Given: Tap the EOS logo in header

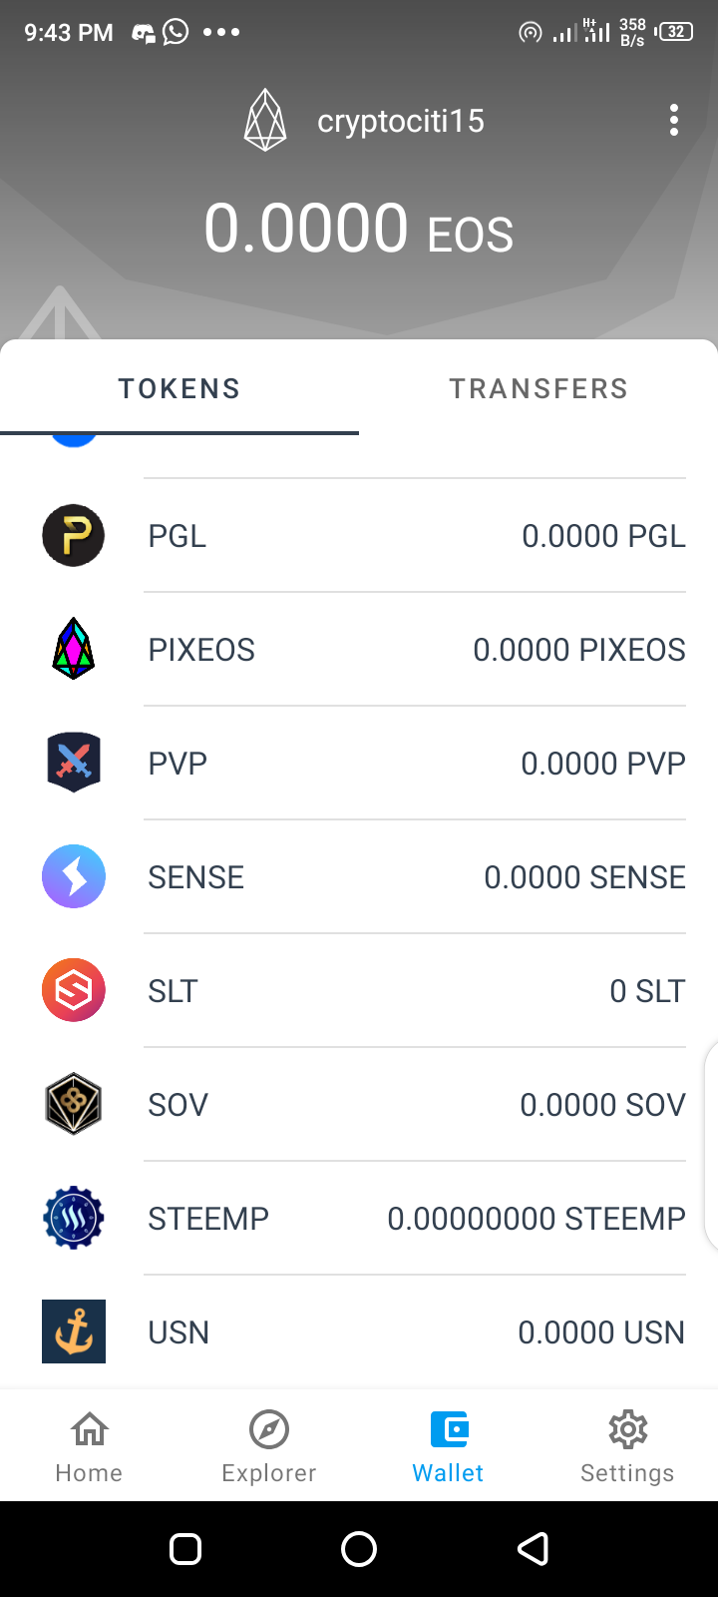Looking at the screenshot, I should coord(265,121).
